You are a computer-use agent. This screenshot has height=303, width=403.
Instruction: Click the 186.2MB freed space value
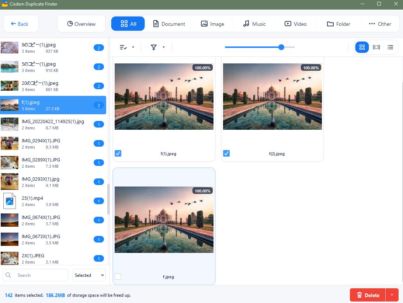point(55,295)
